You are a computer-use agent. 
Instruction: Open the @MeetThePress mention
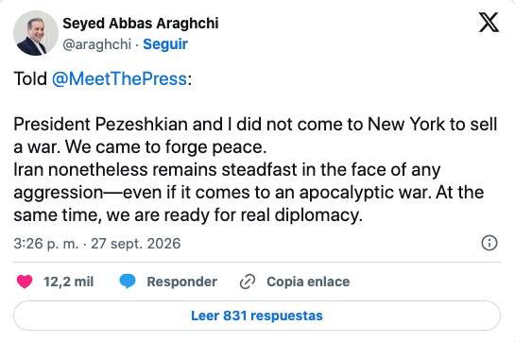coord(120,78)
